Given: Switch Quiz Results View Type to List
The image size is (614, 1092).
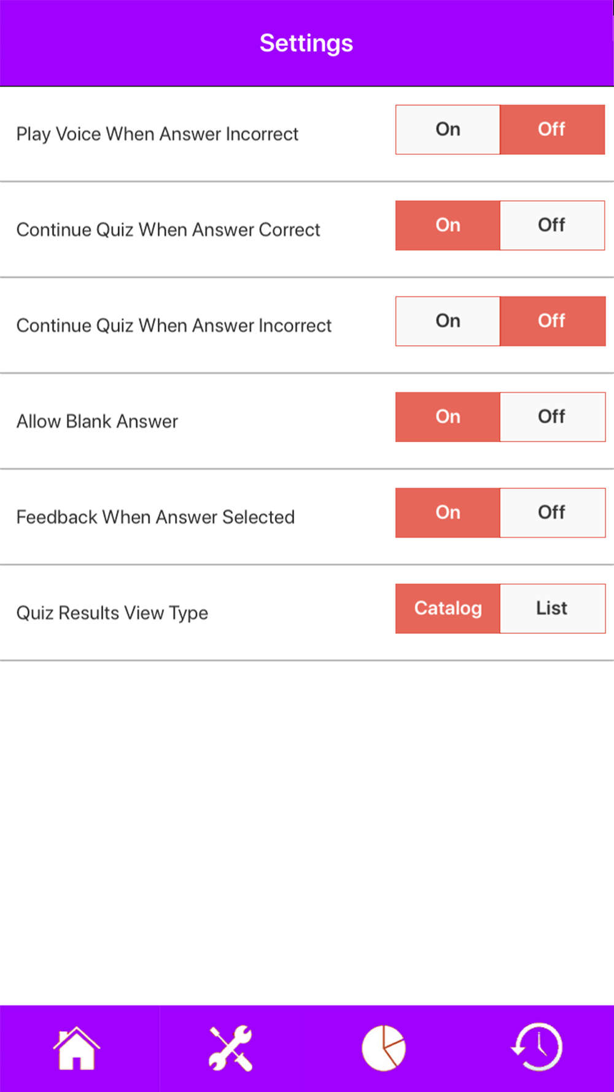Looking at the screenshot, I should [x=552, y=609].
